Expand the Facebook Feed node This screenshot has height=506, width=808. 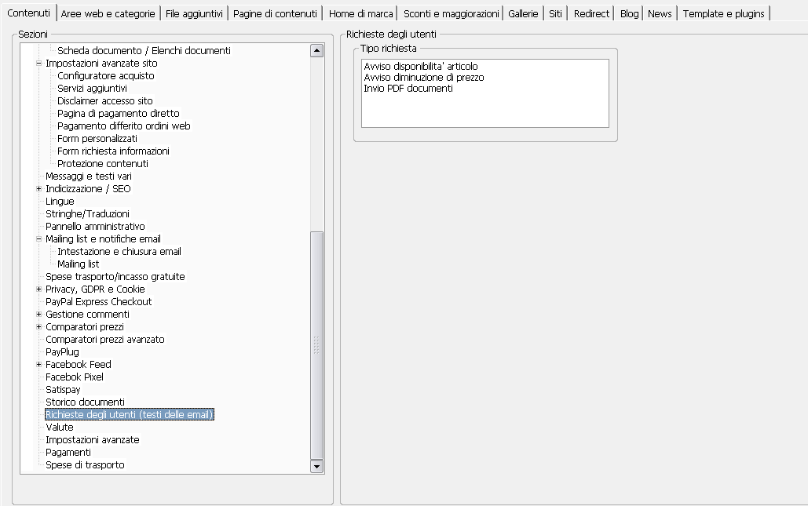[38, 365]
